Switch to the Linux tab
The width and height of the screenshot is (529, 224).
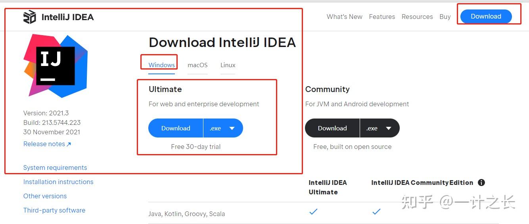click(x=228, y=65)
